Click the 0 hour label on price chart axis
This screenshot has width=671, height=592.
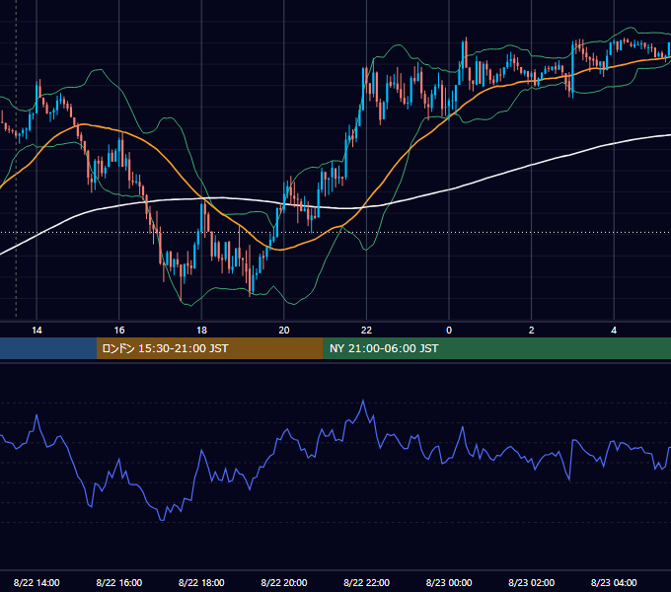point(449,331)
